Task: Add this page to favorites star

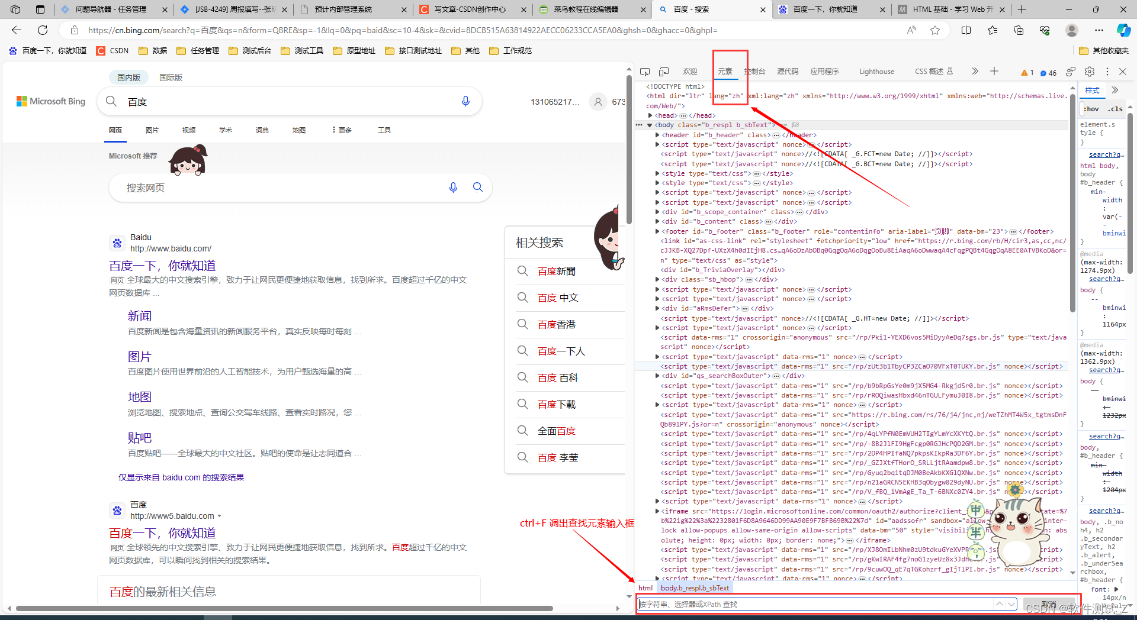Action: (935, 30)
